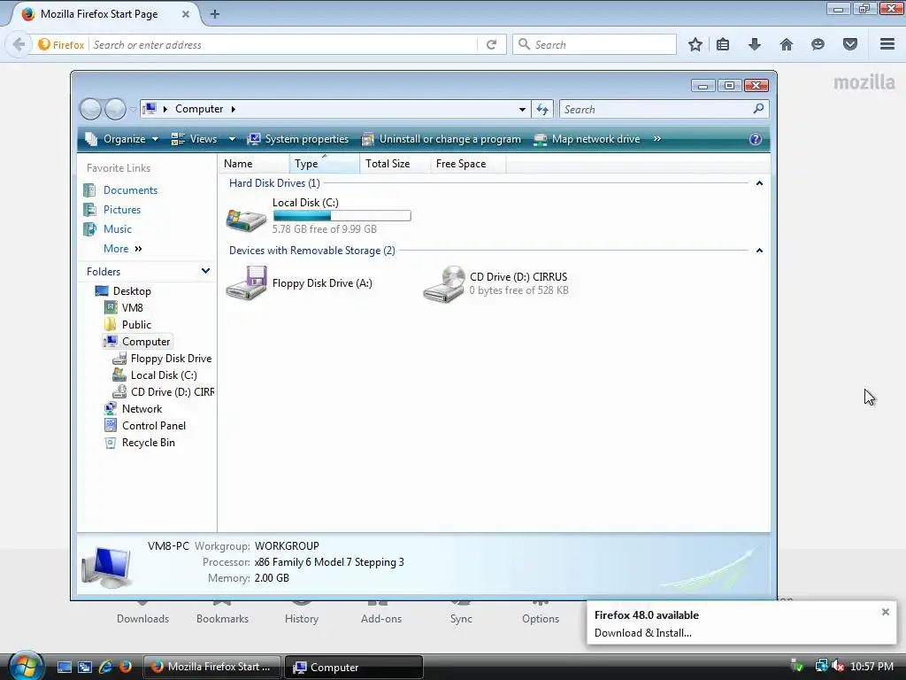Open a new Firefox tab
The image size is (906, 680).
[215, 14]
